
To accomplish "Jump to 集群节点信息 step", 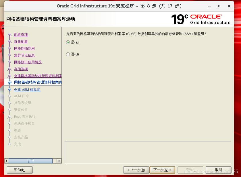I will tap(24, 55).
